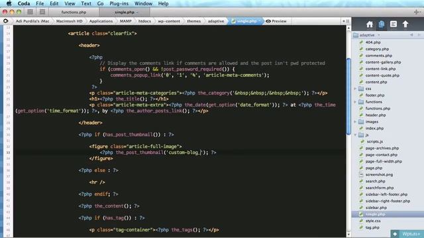Switch toolbar to text tab view
424x238 pixels.
[42, 12]
